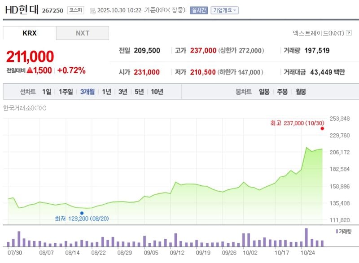Select the 3개월 line chart period
The width and height of the screenshot is (359, 263).
click(88, 92)
